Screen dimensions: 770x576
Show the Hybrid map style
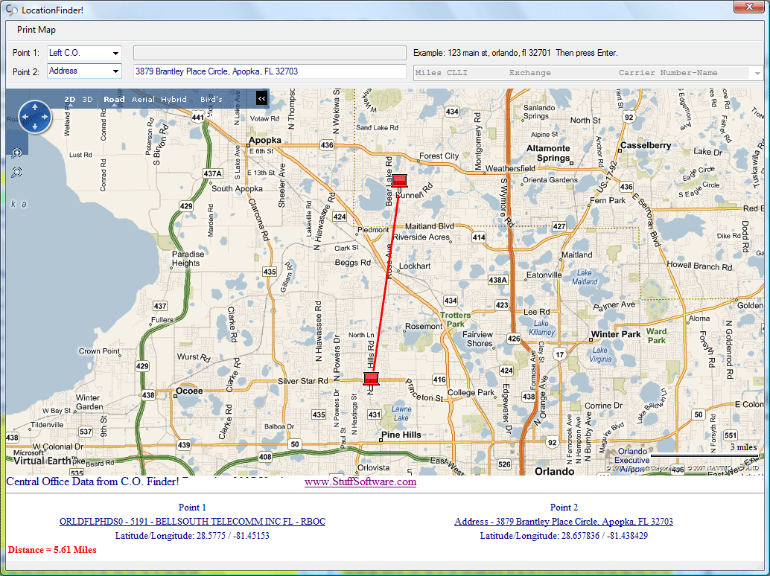pyautogui.click(x=174, y=99)
